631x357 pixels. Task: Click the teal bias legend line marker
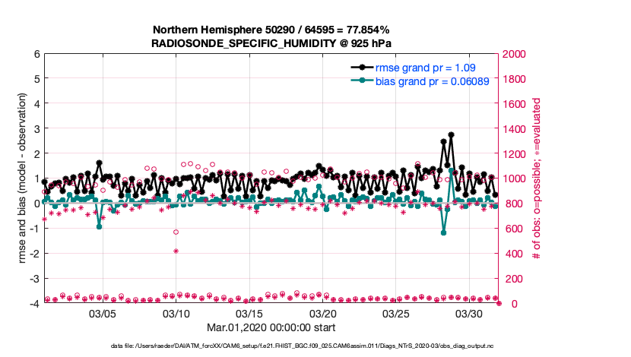[x=362, y=81]
